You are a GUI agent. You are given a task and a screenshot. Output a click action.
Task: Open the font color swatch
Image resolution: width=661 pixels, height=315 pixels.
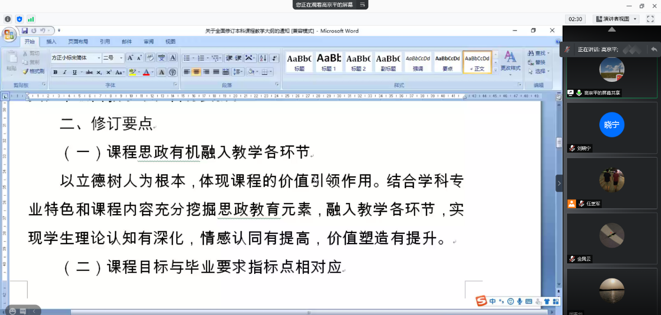click(x=146, y=72)
